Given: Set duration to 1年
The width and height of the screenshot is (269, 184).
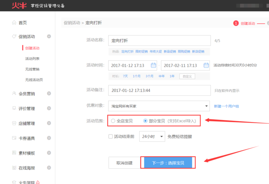Looking at the screenshot, I should (x=172, y=76).
